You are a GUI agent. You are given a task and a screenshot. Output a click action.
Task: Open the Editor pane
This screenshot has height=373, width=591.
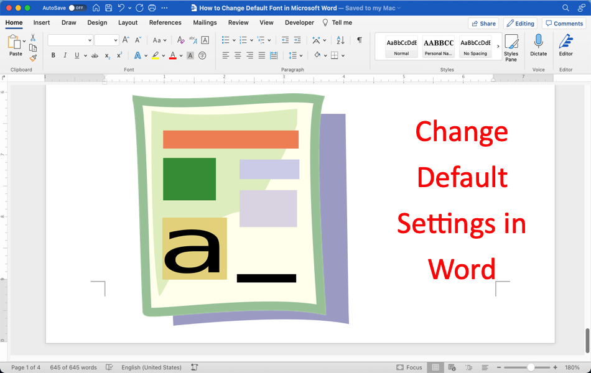click(x=565, y=45)
